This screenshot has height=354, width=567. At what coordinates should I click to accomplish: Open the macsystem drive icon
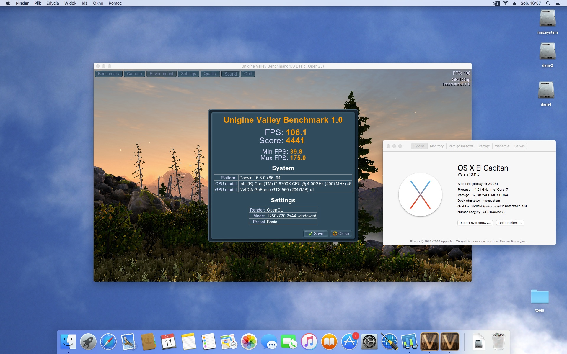[547, 19]
